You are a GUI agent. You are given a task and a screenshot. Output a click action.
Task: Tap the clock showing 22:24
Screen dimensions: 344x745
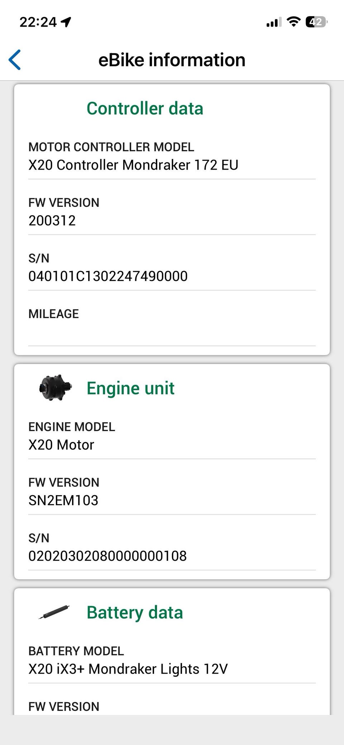[x=38, y=22]
